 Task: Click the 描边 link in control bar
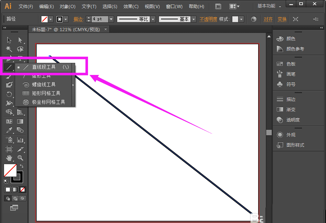(78, 19)
